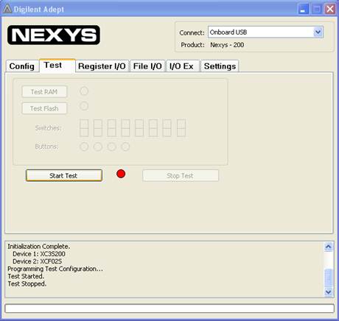The width and height of the screenshot is (339, 321).
Task: Open the Connect dropdown arrow
Action: 318,32
